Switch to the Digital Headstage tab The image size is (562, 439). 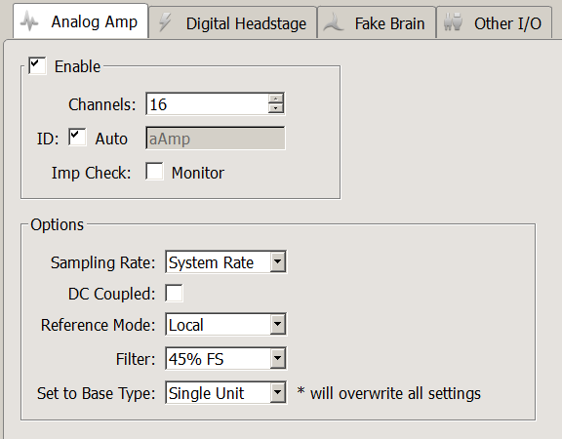pyautogui.click(x=233, y=22)
